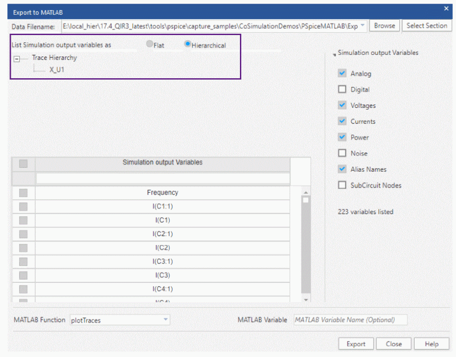This screenshot has height=357, width=456.
Task: Click the scroll up arrow of variables list
Action: [306, 192]
